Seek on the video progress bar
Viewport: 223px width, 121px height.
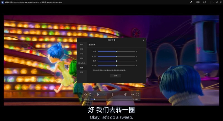coord(111,99)
